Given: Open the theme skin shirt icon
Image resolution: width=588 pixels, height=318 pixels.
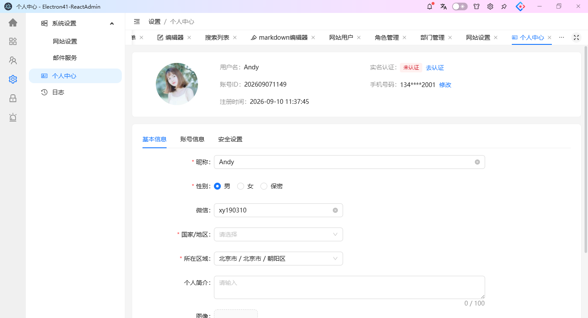Looking at the screenshot, I should click(477, 6).
